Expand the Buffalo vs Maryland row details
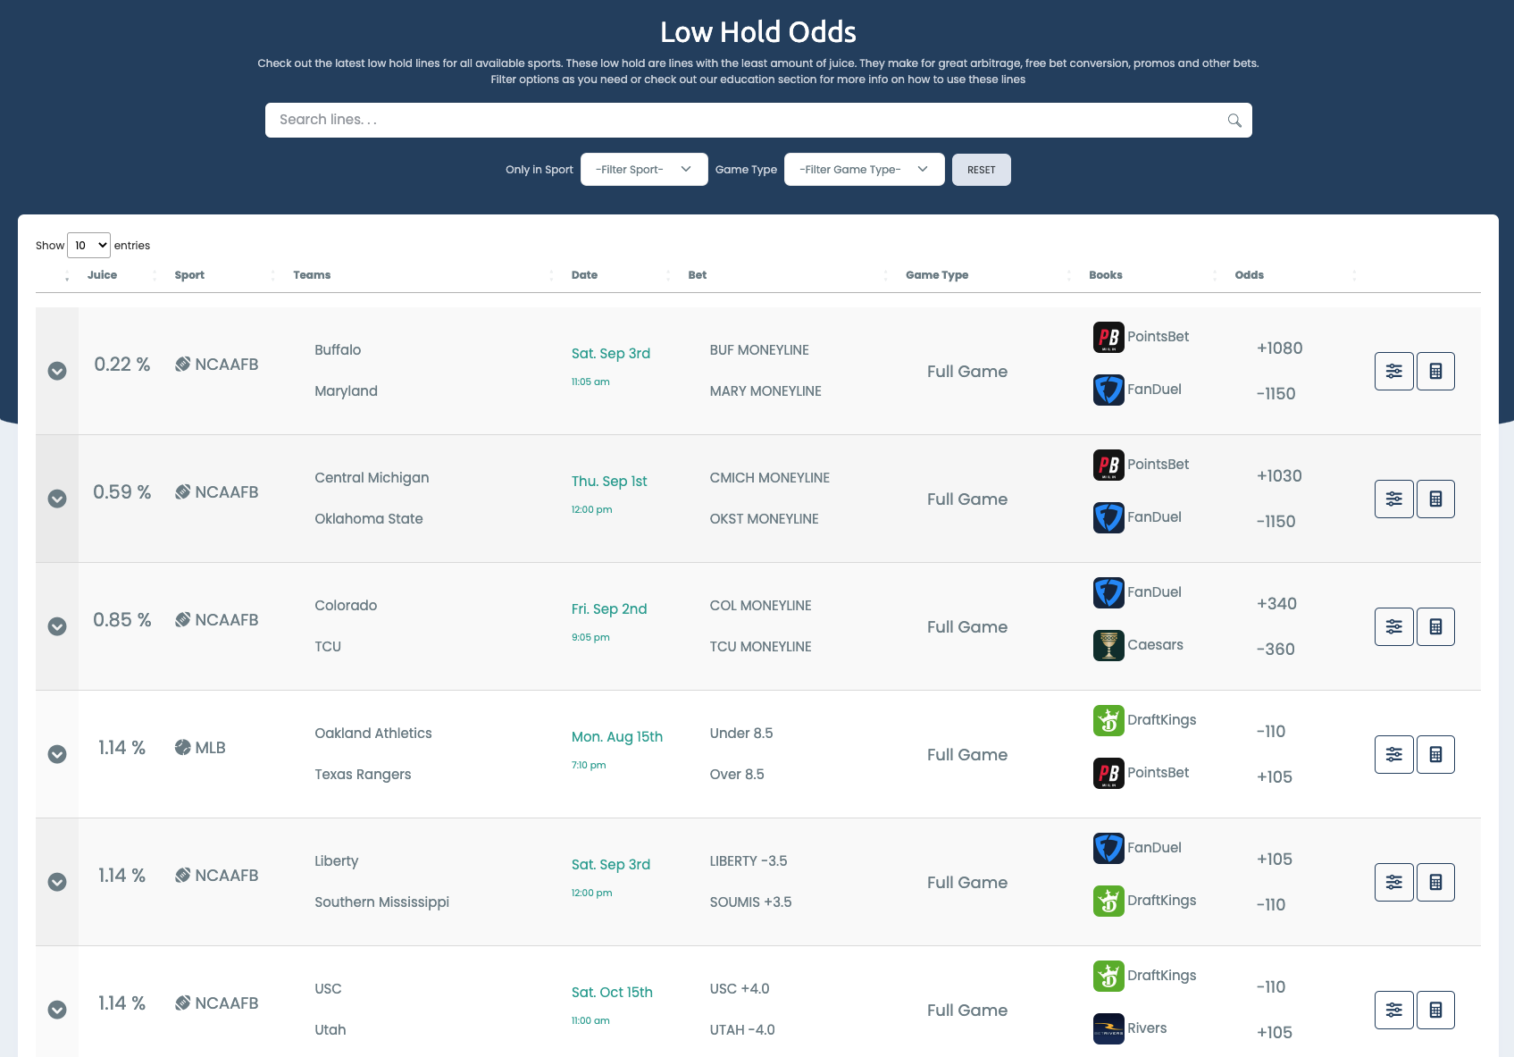The width and height of the screenshot is (1514, 1057). point(57,371)
